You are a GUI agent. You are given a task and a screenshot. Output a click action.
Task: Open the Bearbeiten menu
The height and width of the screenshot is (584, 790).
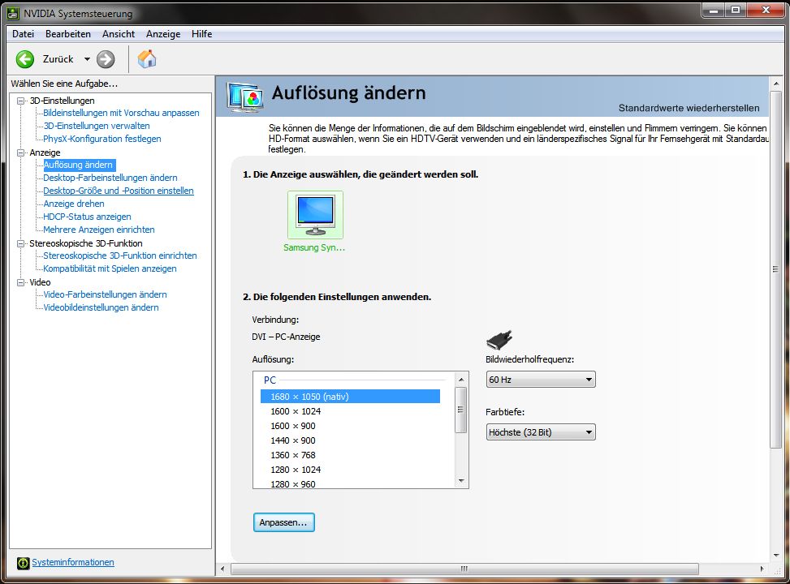coord(68,34)
